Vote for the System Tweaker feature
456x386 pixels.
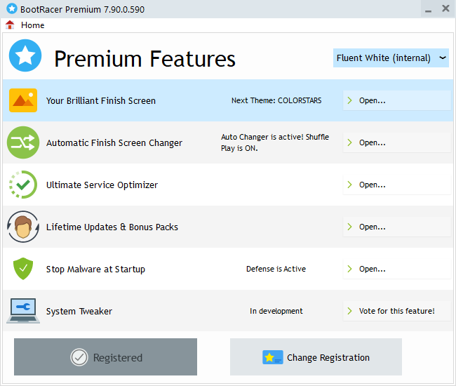click(x=396, y=311)
